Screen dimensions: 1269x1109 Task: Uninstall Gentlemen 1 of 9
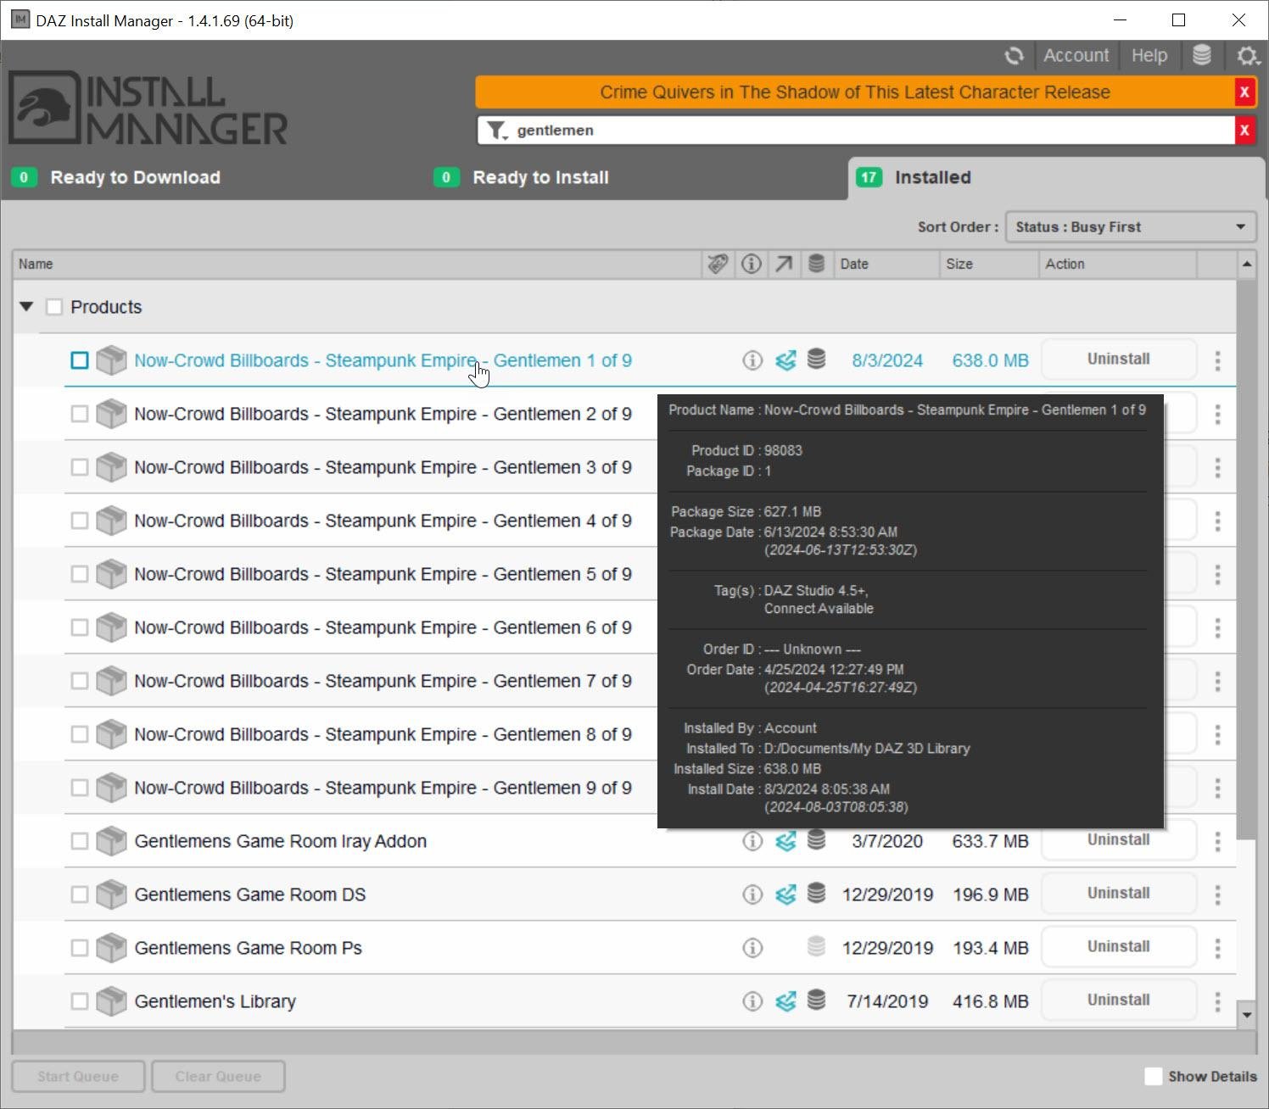[x=1119, y=359]
